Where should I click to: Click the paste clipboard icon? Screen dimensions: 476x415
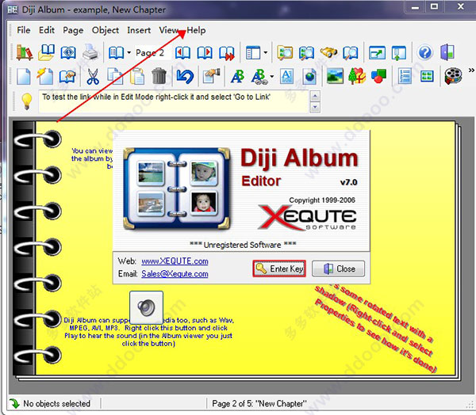pyautogui.click(x=137, y=76)
